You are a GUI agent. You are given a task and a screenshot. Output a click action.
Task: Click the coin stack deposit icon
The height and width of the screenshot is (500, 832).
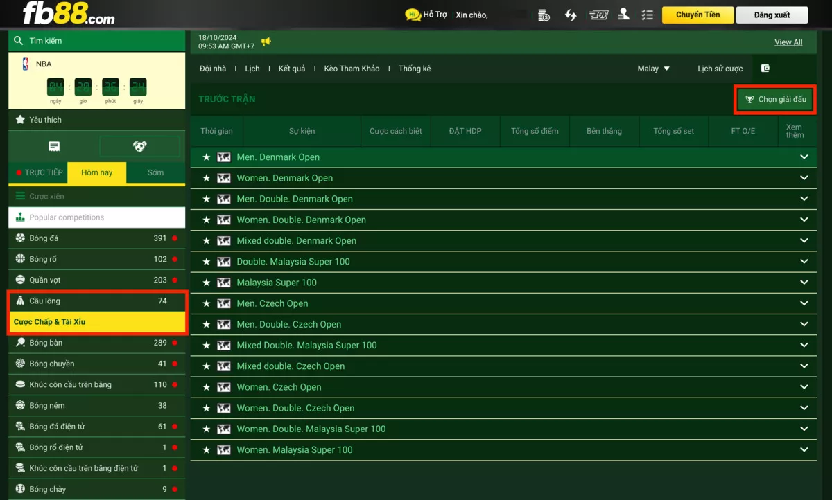coord(544,15)
